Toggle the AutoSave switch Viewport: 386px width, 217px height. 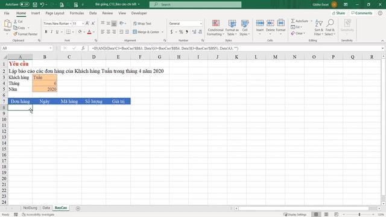(24, 4)
